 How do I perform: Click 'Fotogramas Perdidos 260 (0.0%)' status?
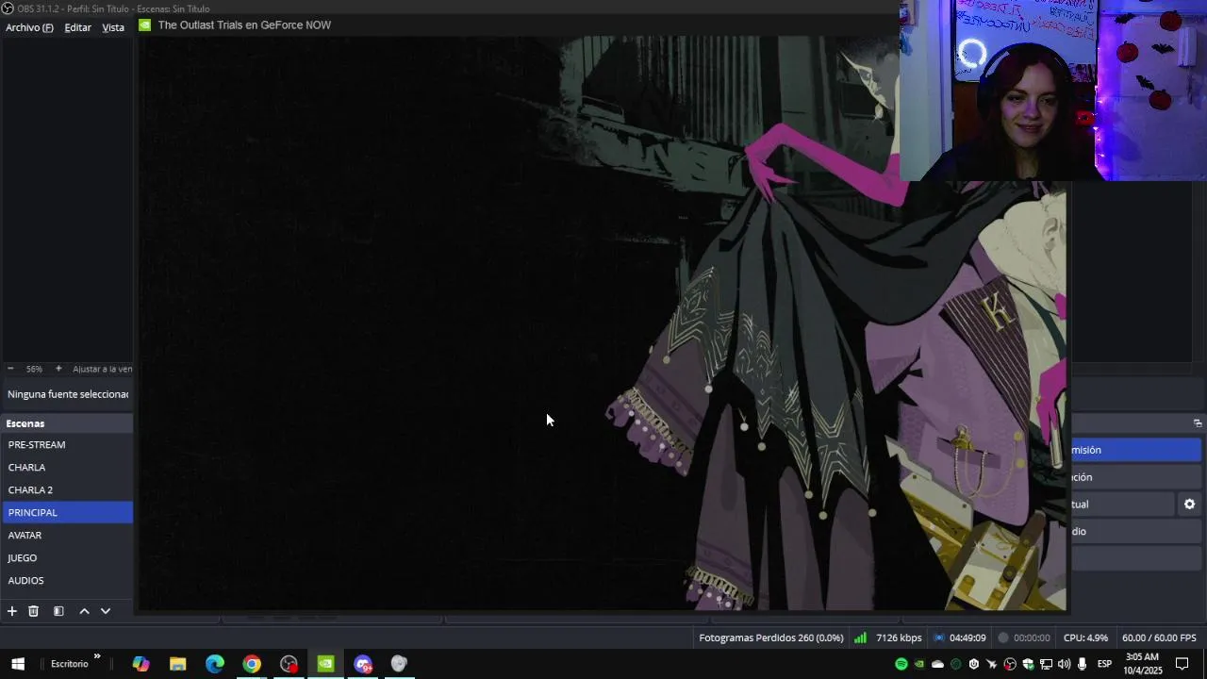(771, 638)
